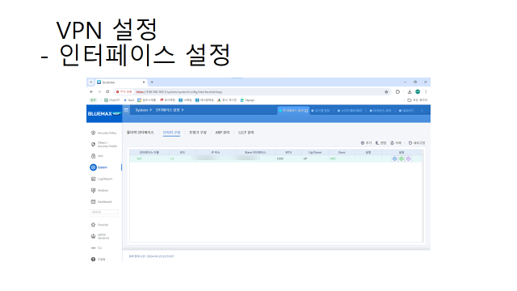Reload the browser page

pyautogui.click(x=107, y=91)
